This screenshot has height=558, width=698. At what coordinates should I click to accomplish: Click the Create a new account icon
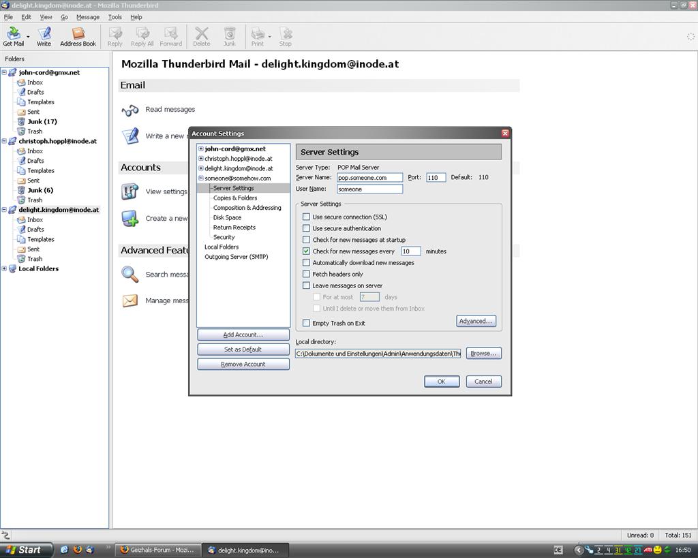pyautogui.click(x=130, y=219)
